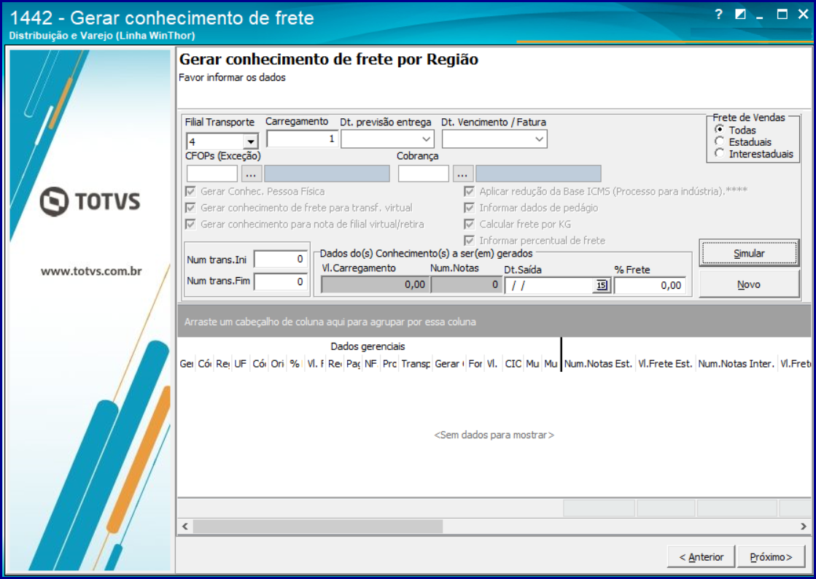Image resolution: width=816 pixels, height=579 pixels.
Task: Select Estaduais radio option
Action: tap(720, 141)
